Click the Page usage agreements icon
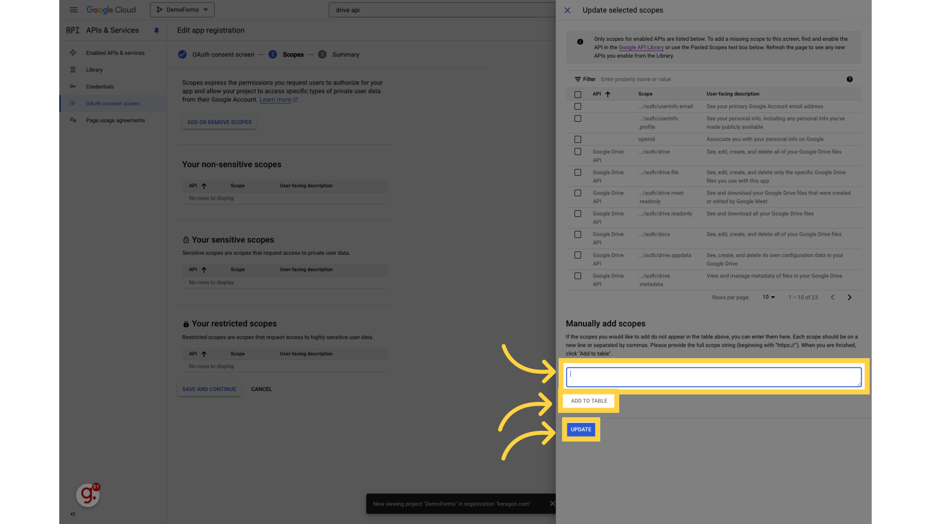The height and width of the screenshot is (524, 931). tap(73, 120)
